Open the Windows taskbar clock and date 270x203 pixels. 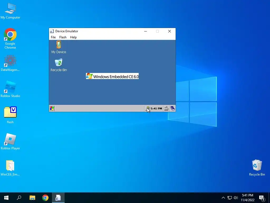pos(248,198)
